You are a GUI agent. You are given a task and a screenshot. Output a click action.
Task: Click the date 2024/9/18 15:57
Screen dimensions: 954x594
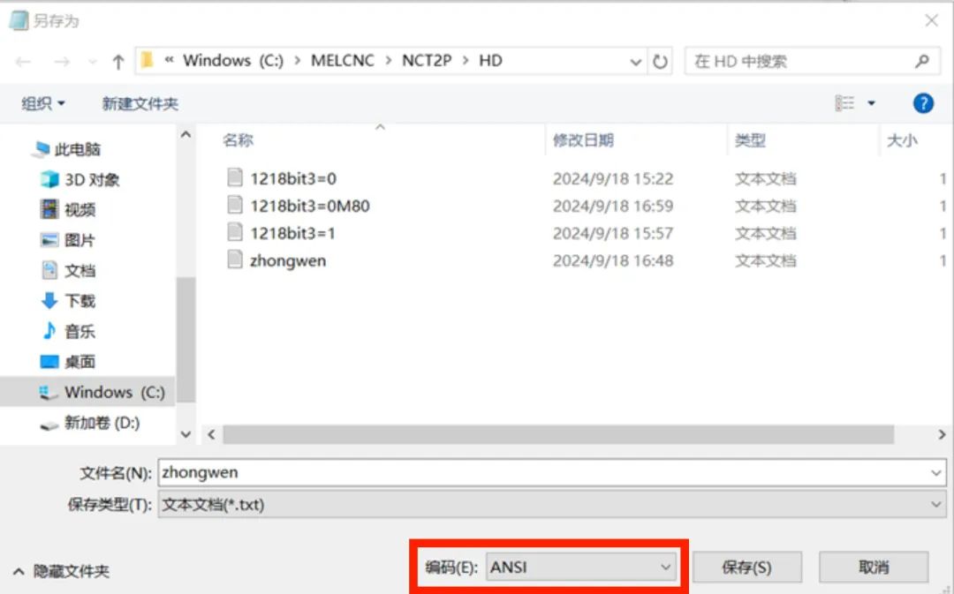coord(613,233)
